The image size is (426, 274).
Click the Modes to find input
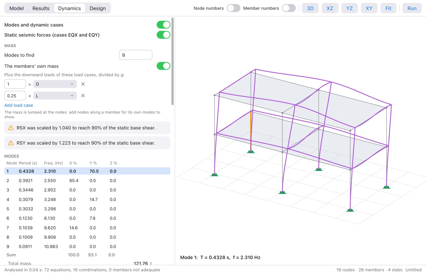[136, 55]
